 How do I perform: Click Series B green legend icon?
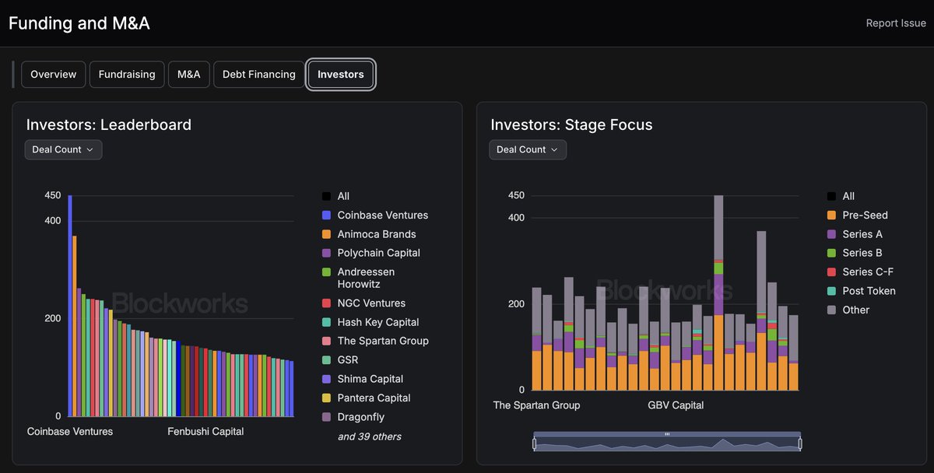tap(832, 253)
